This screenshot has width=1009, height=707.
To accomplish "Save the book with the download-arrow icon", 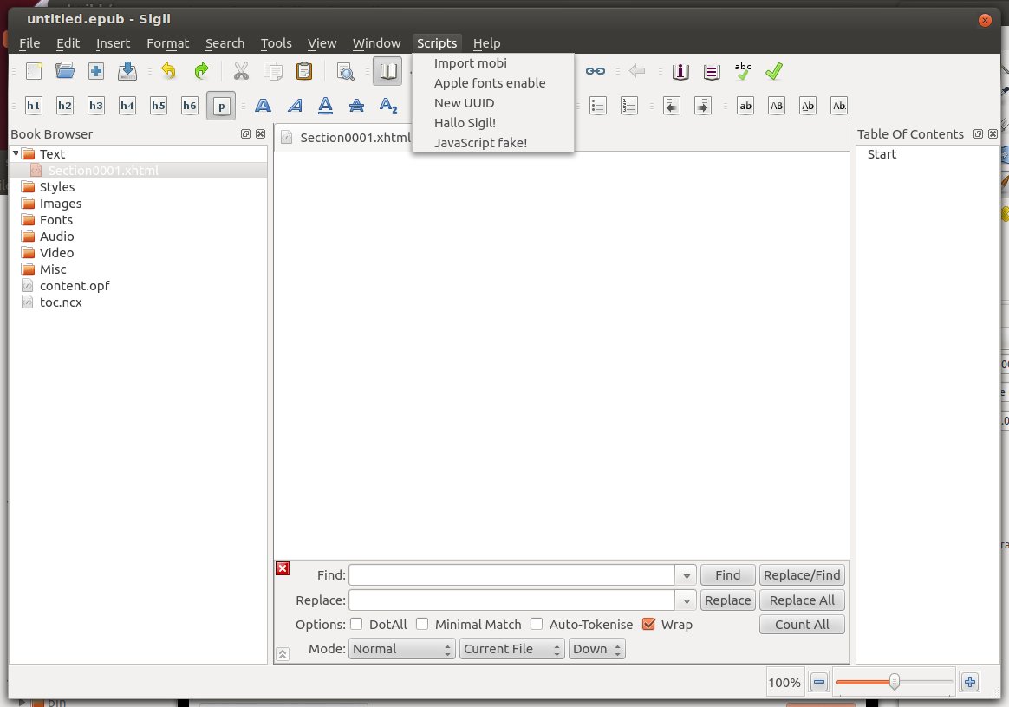I will click(x=127, y=71).
